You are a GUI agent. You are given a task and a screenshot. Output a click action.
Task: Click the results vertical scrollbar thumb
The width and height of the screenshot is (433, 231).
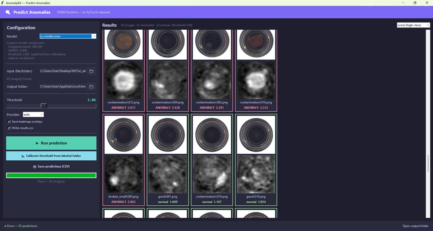[428, 163]
